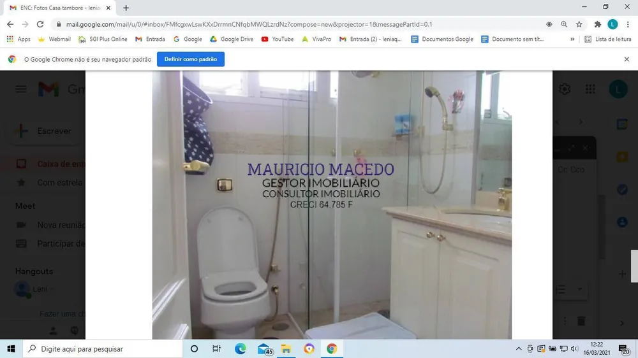Open Gmail settings gear

[565, 89]
